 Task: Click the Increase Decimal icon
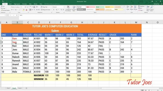(x=61, y=10)
